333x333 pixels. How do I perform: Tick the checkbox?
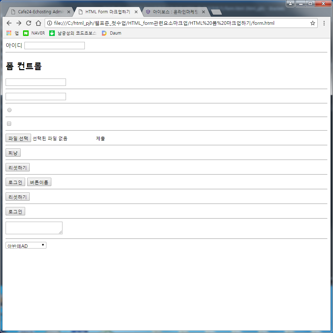tap(9, 124)
